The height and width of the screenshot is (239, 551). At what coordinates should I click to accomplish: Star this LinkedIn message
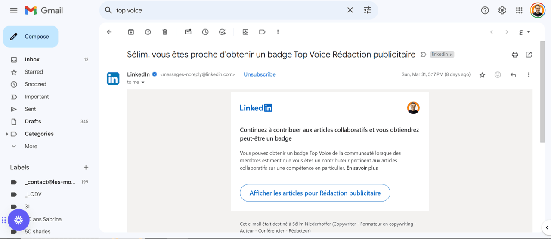pyautogui.click(x=482, y=75)
